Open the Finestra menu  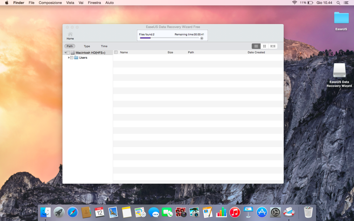(x=94, y=3)
